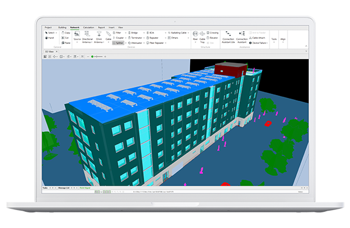
Task: Add an Elevator structure
Action: pos(212,38)
